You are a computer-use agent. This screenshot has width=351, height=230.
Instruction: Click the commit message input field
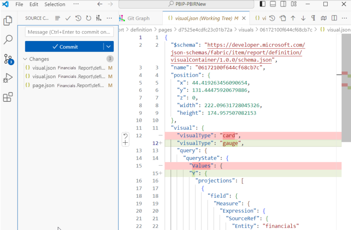click(x=69, y=32)
